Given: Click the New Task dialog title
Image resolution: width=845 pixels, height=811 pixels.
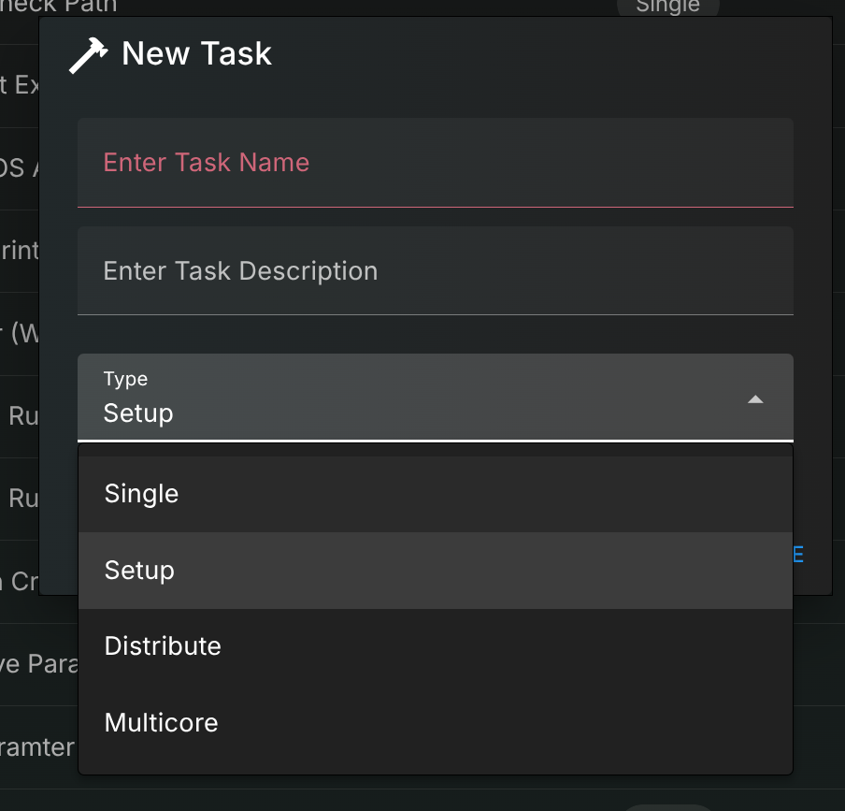Looking at the screenshot, I should tap(196, 54).
